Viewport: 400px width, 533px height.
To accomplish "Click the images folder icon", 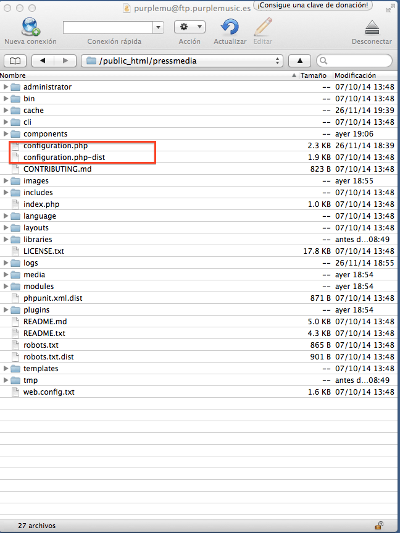I will (15, 181).
